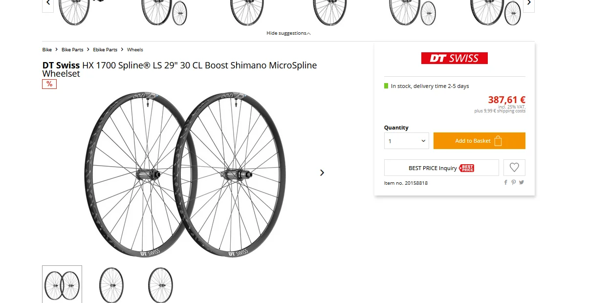This screenshot has width=609, height=303.
Task: Go to Bike breadcrumb
Action: 47,50
